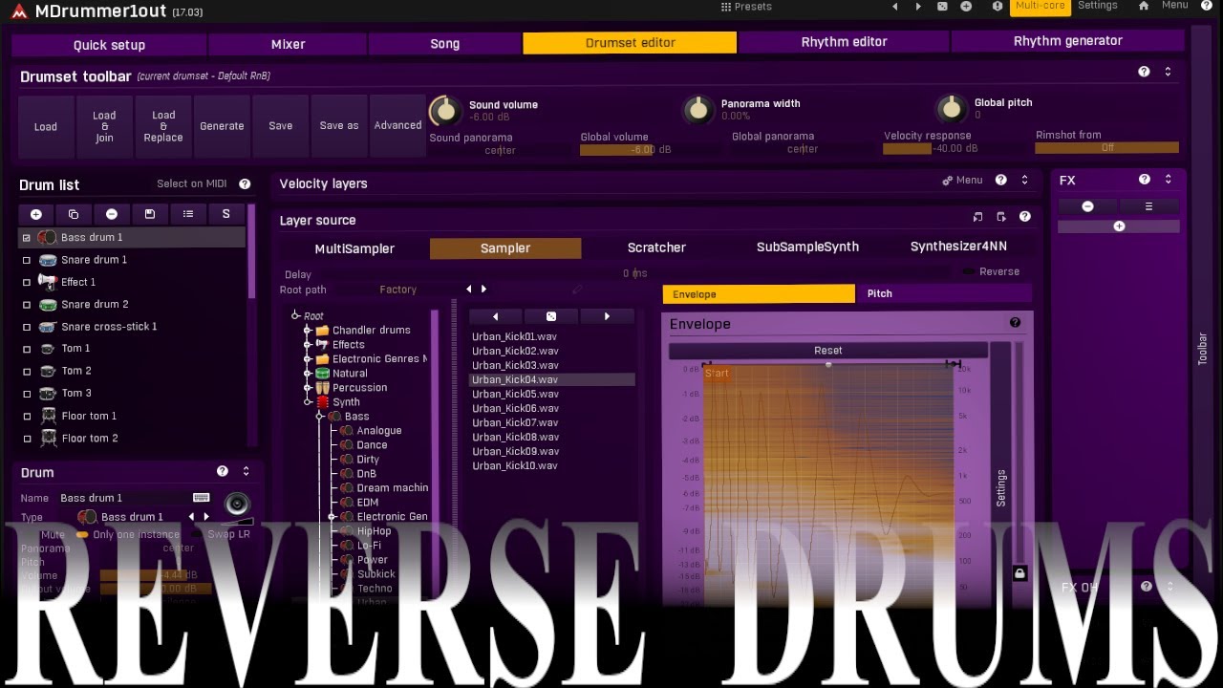Switch to the Song tab
This screenshot has width=1223, height=688.
pos(444,44)
